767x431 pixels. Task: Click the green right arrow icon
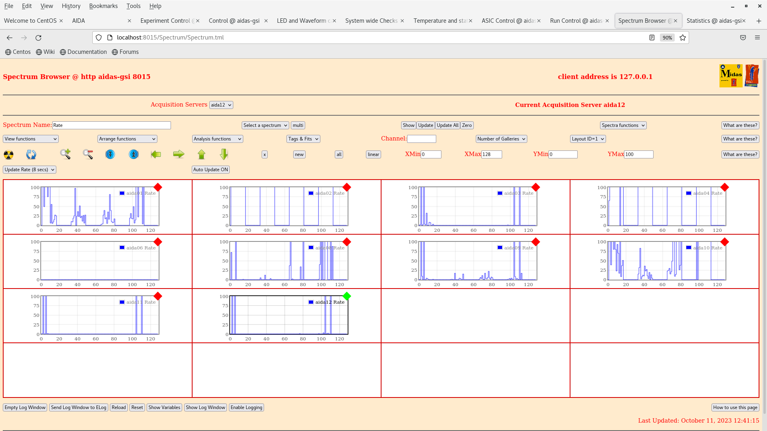coord(179,154)
